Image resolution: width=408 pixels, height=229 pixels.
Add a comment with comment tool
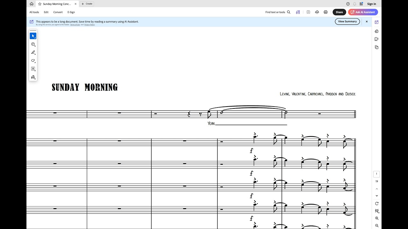coord(33,44)
